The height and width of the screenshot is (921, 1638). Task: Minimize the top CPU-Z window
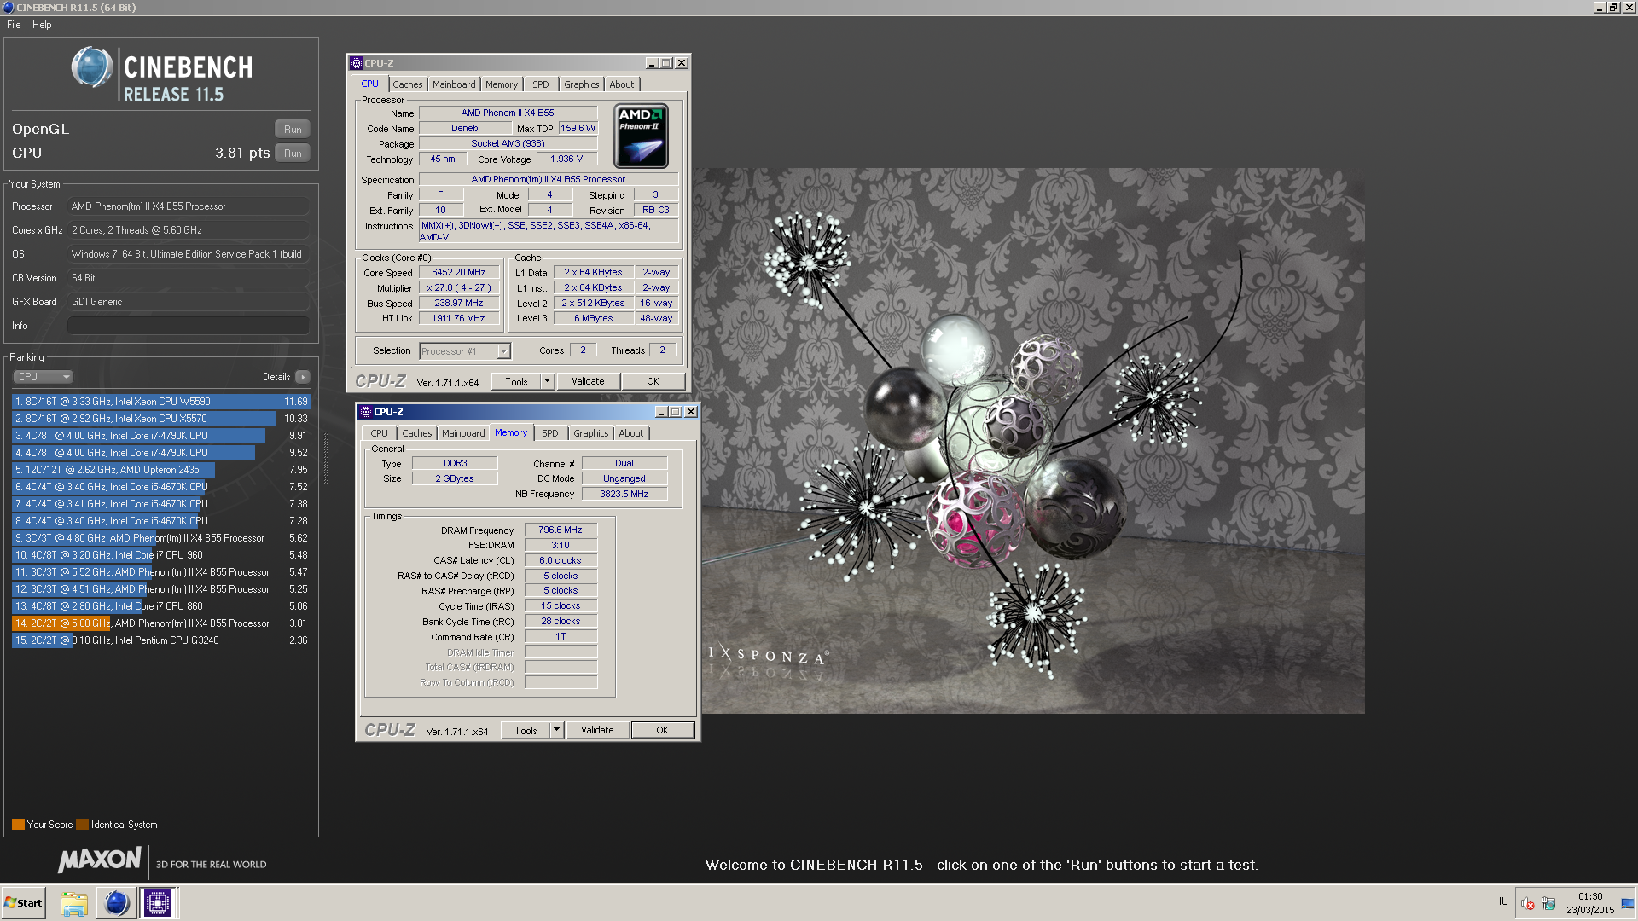click(652, 63)
